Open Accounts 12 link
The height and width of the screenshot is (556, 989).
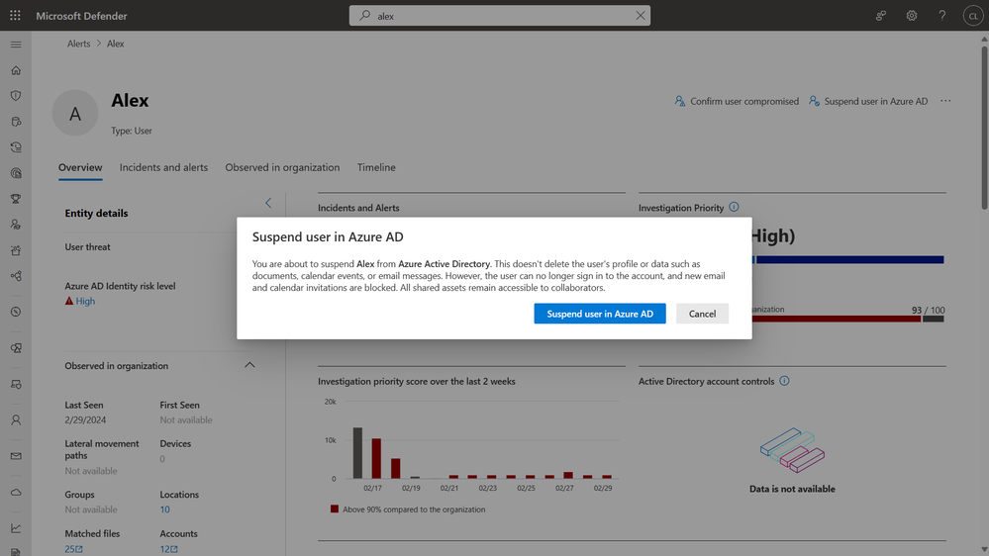click(169, 549)
